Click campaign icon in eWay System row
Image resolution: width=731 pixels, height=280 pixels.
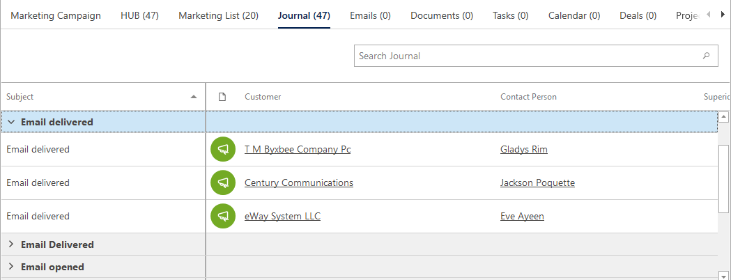coord(223,216)
